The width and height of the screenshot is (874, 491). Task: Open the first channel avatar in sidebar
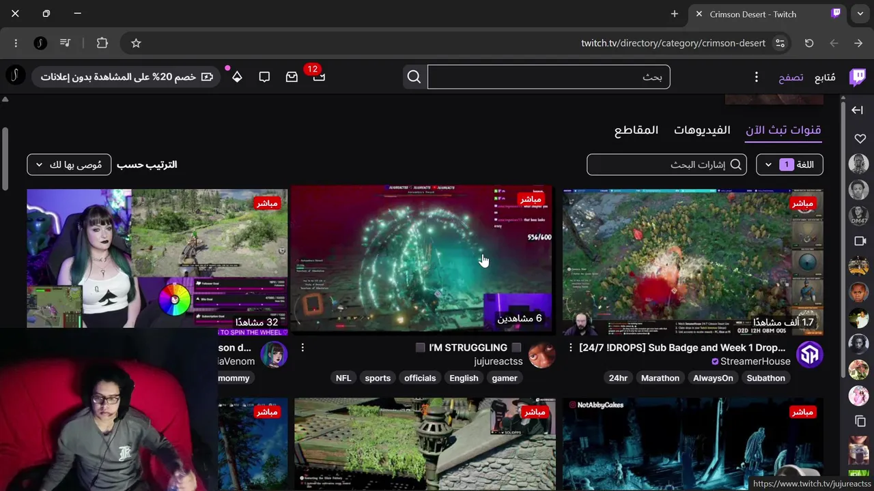click(858, 164)
